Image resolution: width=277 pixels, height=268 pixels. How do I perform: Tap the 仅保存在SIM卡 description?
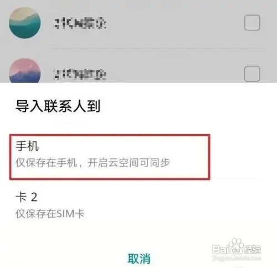click(50, 214)
